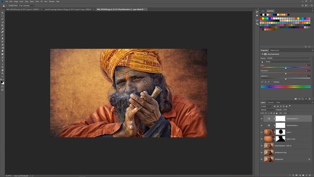
Task: Pick the red swatch in Swatches
Action: [261, 19]
